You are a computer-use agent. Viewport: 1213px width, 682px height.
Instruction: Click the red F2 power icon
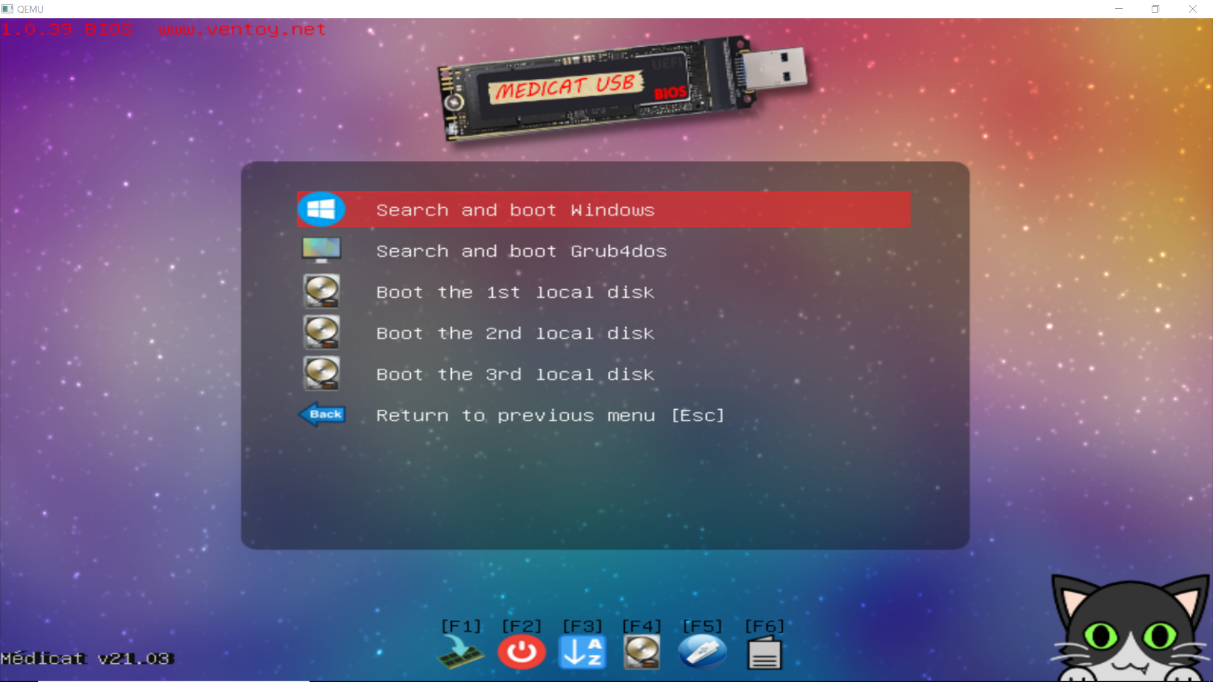coord(521,652)
